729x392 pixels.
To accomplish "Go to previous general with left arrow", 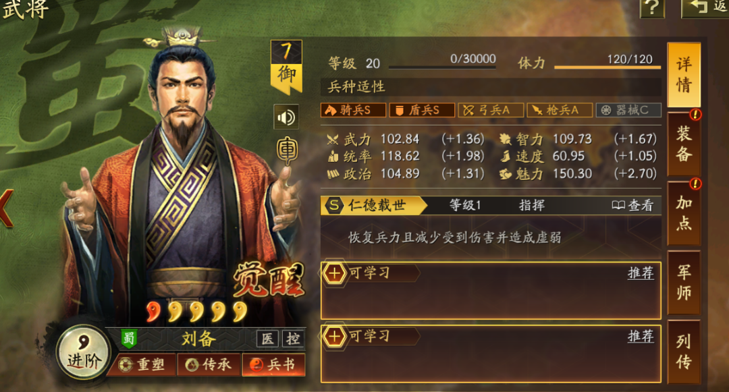I will (6, 208).
